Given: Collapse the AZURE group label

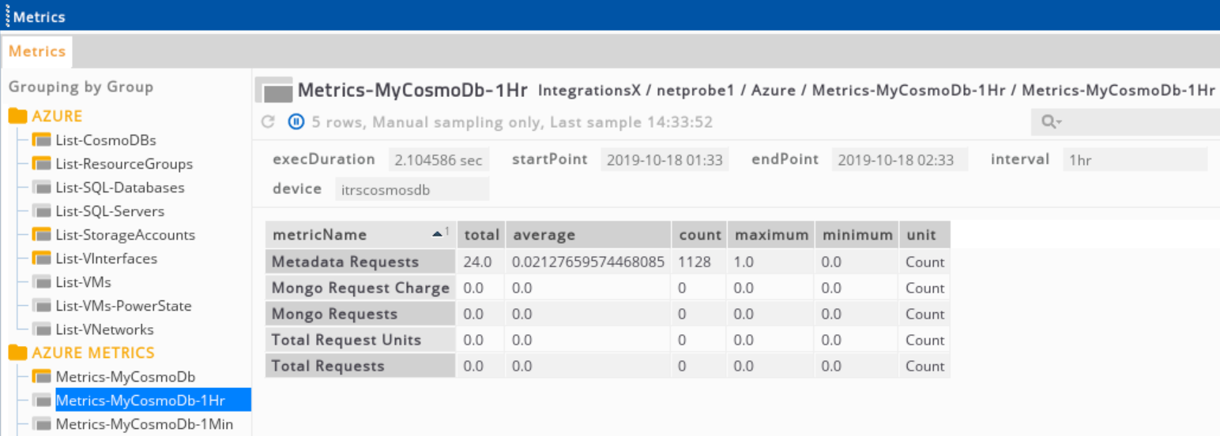Looking at the screenshot, I should [x=57, y=116].
